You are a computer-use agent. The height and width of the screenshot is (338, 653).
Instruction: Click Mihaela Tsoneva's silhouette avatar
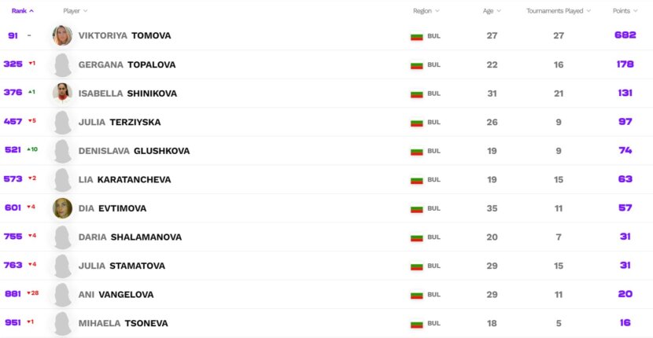pos(62,323)
